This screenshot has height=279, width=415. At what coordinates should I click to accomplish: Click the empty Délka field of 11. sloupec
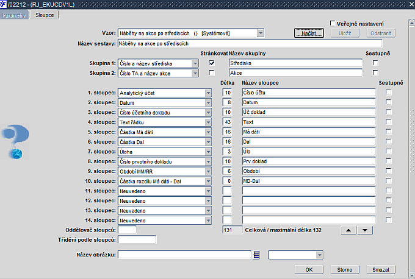pyautogui.click(x=227, y=191)
